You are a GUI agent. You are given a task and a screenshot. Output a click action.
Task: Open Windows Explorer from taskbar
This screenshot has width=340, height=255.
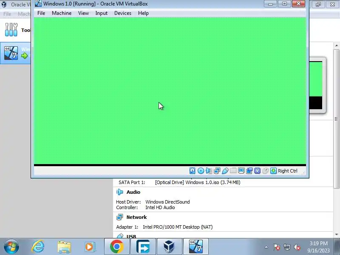click(64, 247)
